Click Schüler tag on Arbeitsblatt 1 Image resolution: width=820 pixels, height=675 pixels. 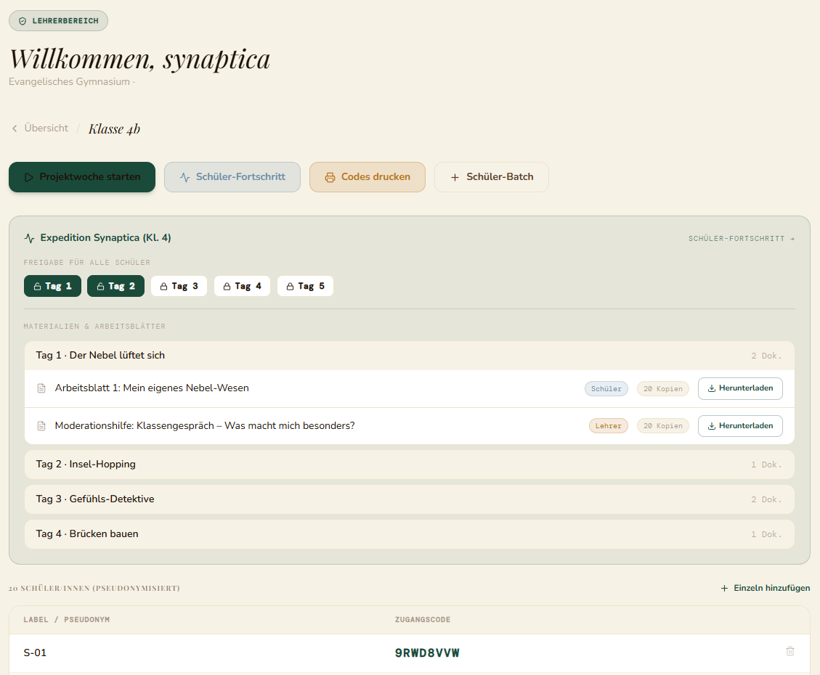click(x=606, y=389)
